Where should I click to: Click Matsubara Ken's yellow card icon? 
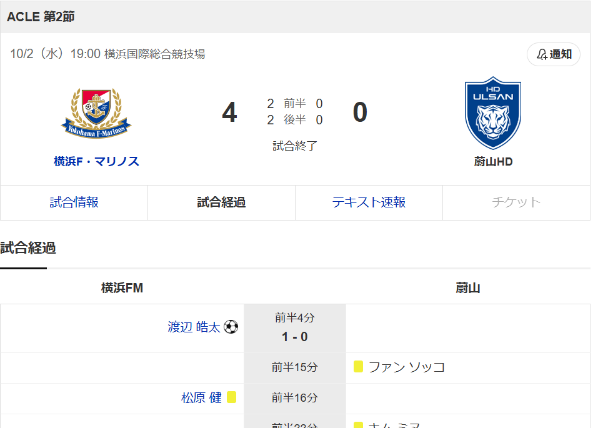point(231,397)
